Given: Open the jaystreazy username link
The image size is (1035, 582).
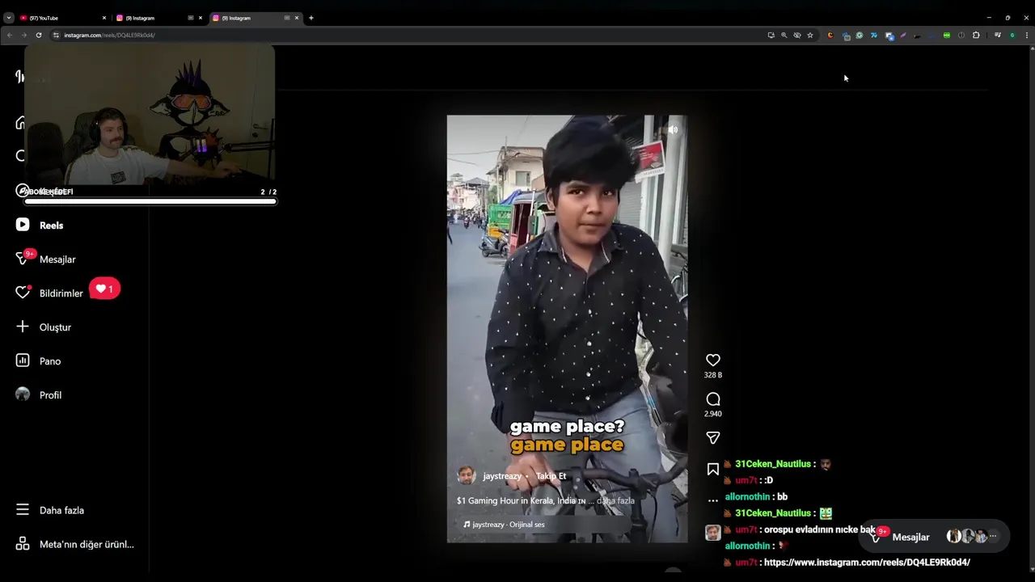Looking at the screenshot, I should [x=502, y=476].
